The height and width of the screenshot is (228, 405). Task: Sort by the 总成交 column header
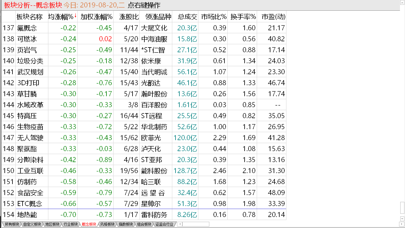tap(187, 17)
